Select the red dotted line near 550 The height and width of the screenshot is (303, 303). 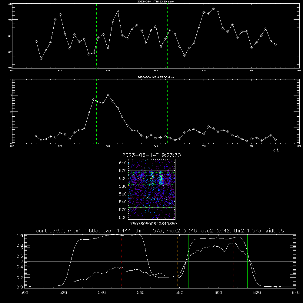point(122,261)
